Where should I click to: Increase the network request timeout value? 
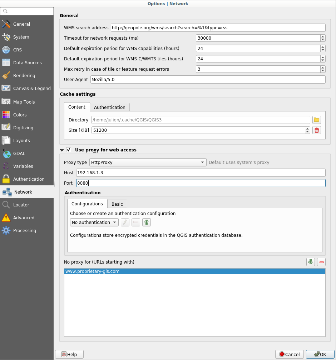coord(323,36)
